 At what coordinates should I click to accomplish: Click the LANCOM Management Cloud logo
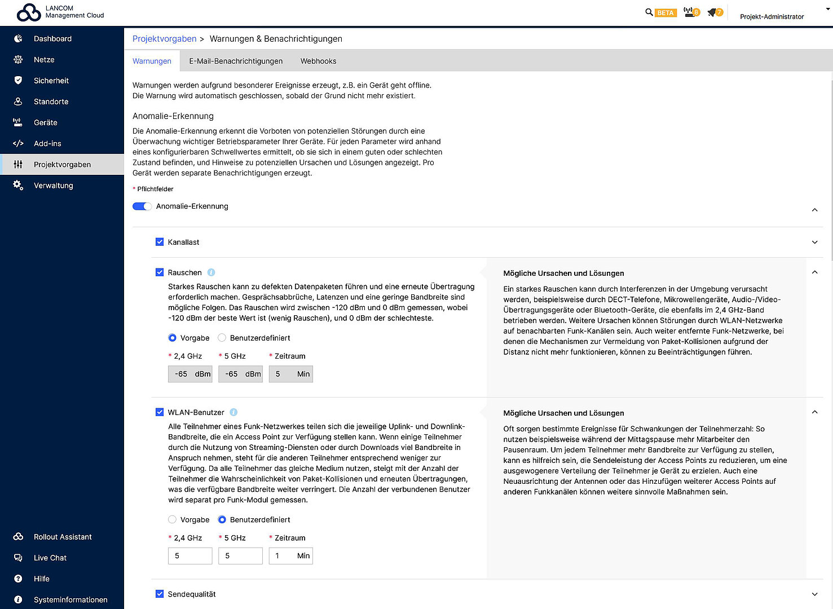pos(60,12)
